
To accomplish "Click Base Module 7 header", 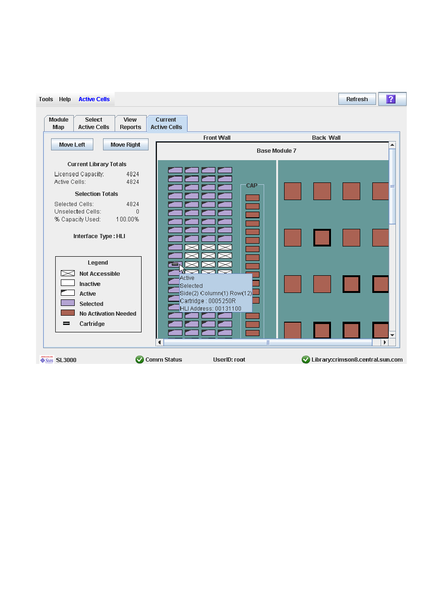I will (x=276, y=151).
